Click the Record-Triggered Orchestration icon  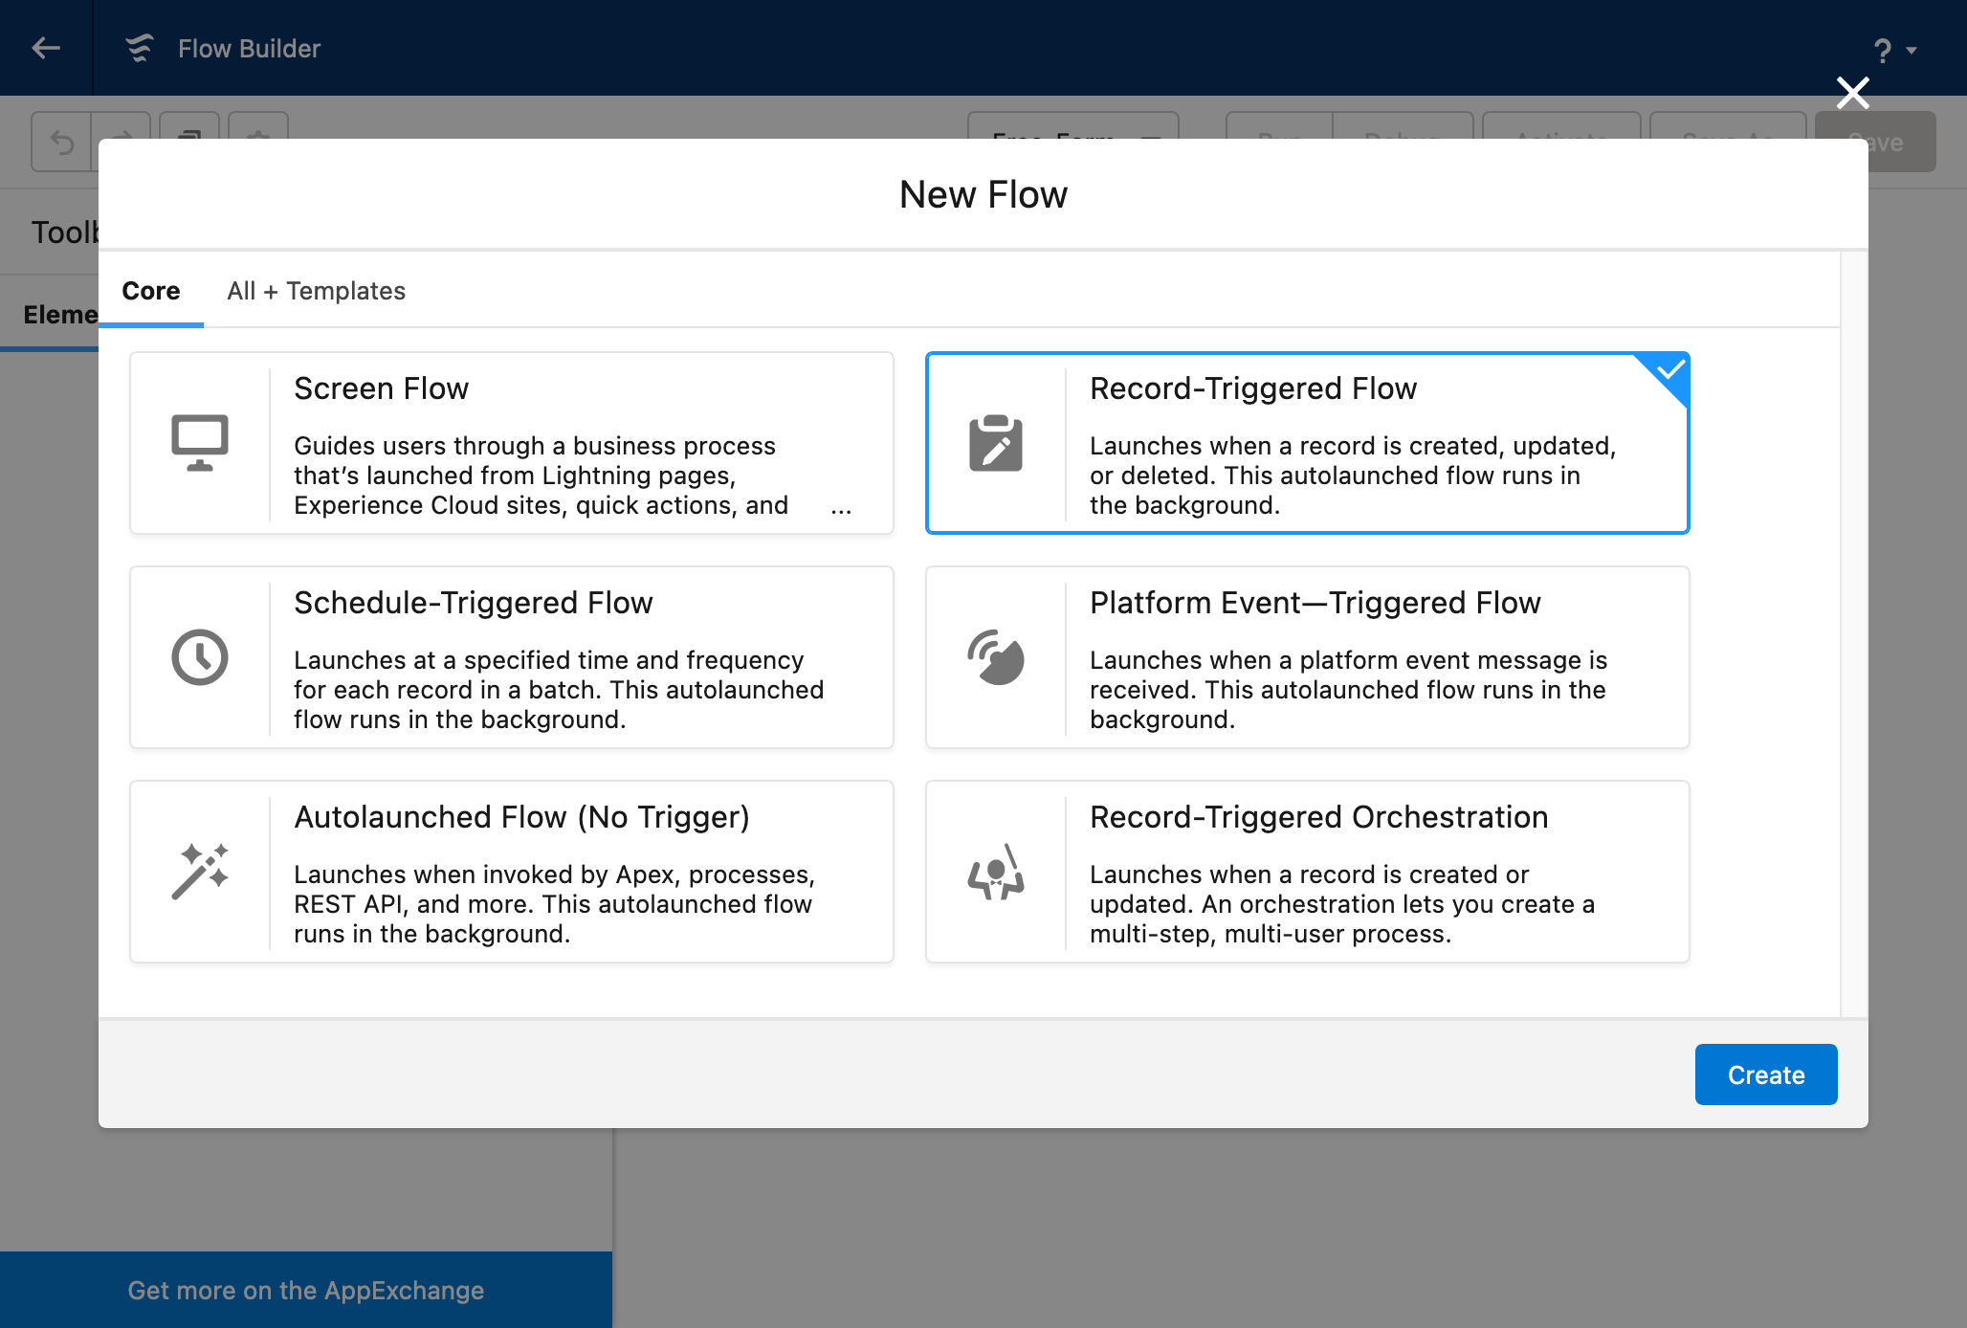tap(995, 872)
